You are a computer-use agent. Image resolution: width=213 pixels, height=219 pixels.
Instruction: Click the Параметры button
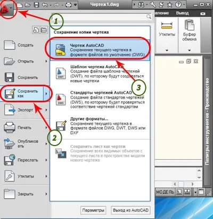(x=93, y=210)
